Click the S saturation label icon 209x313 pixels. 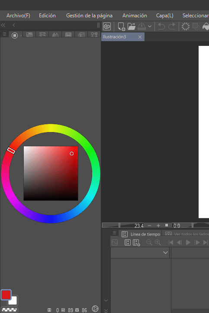[x=63, y=310]
